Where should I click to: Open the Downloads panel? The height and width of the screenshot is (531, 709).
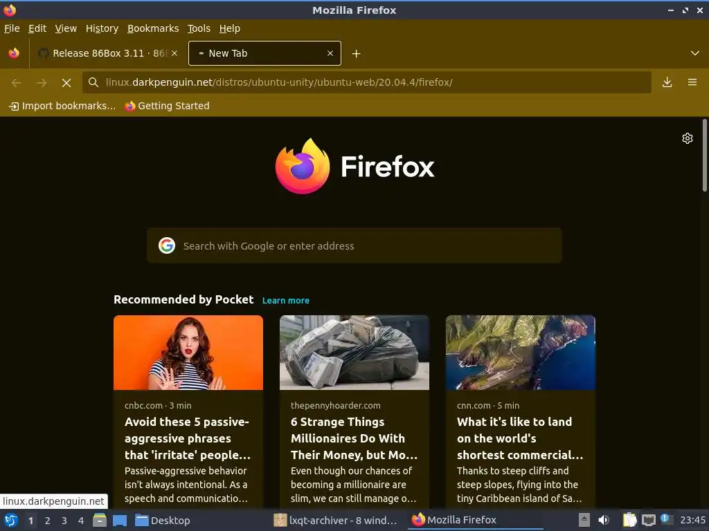pos(667,82)
